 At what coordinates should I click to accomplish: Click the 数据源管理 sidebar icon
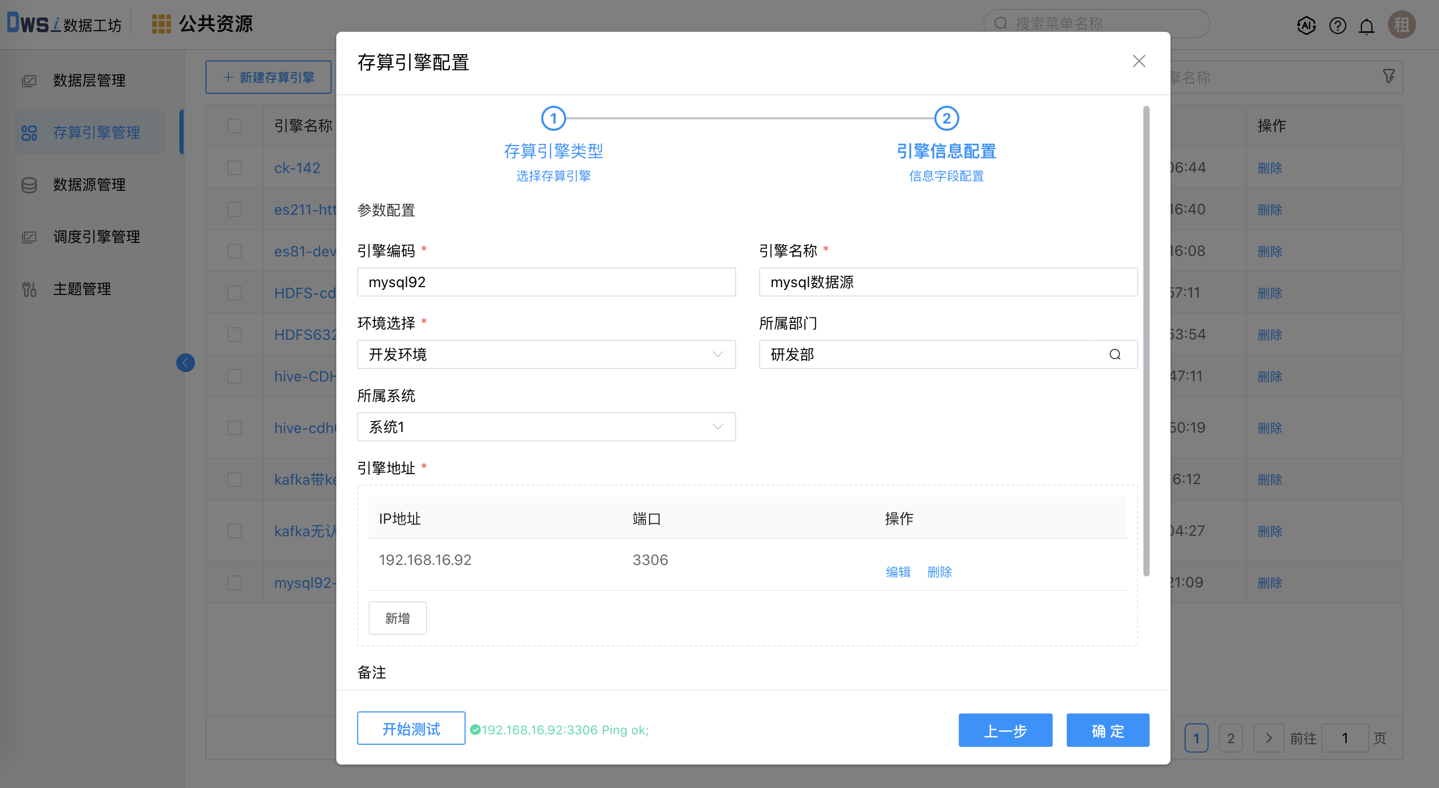pyautogui.click(x=29, y=183)
